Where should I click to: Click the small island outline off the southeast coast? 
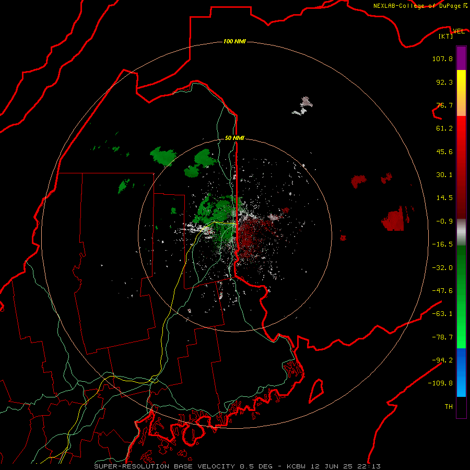[316, 391]
